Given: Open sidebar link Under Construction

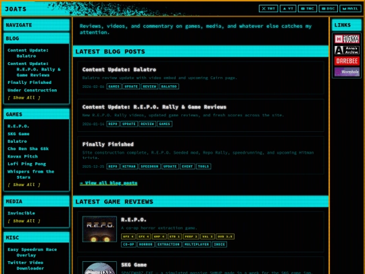Looking at the screenshot, I should tap(32, 90).
